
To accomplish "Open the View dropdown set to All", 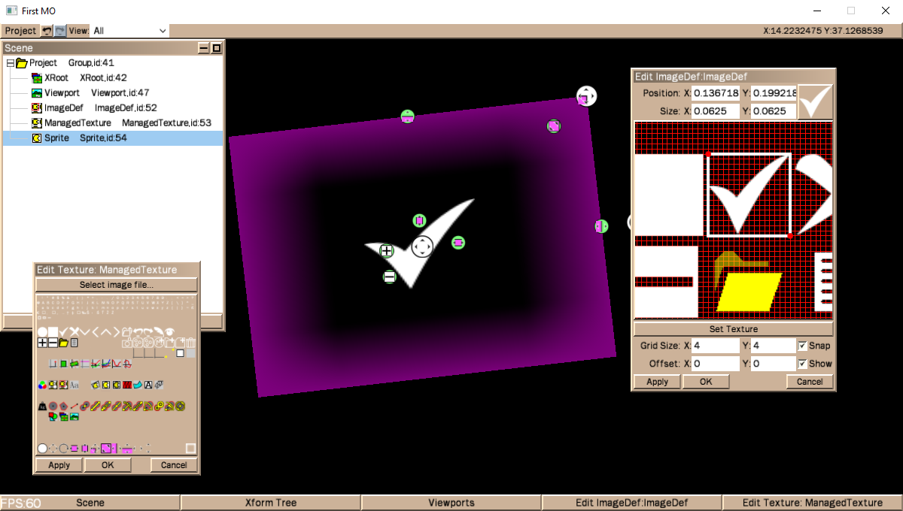I will click(x=129, y=31).
